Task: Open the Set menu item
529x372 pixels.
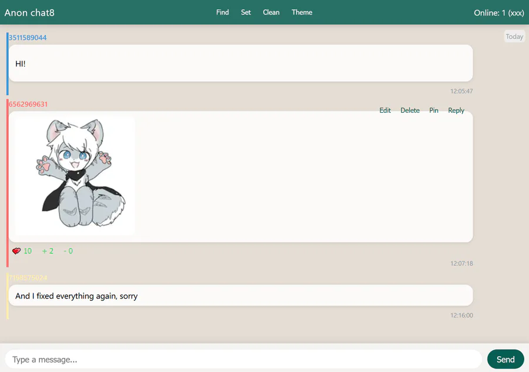Action: pos(246,12)
